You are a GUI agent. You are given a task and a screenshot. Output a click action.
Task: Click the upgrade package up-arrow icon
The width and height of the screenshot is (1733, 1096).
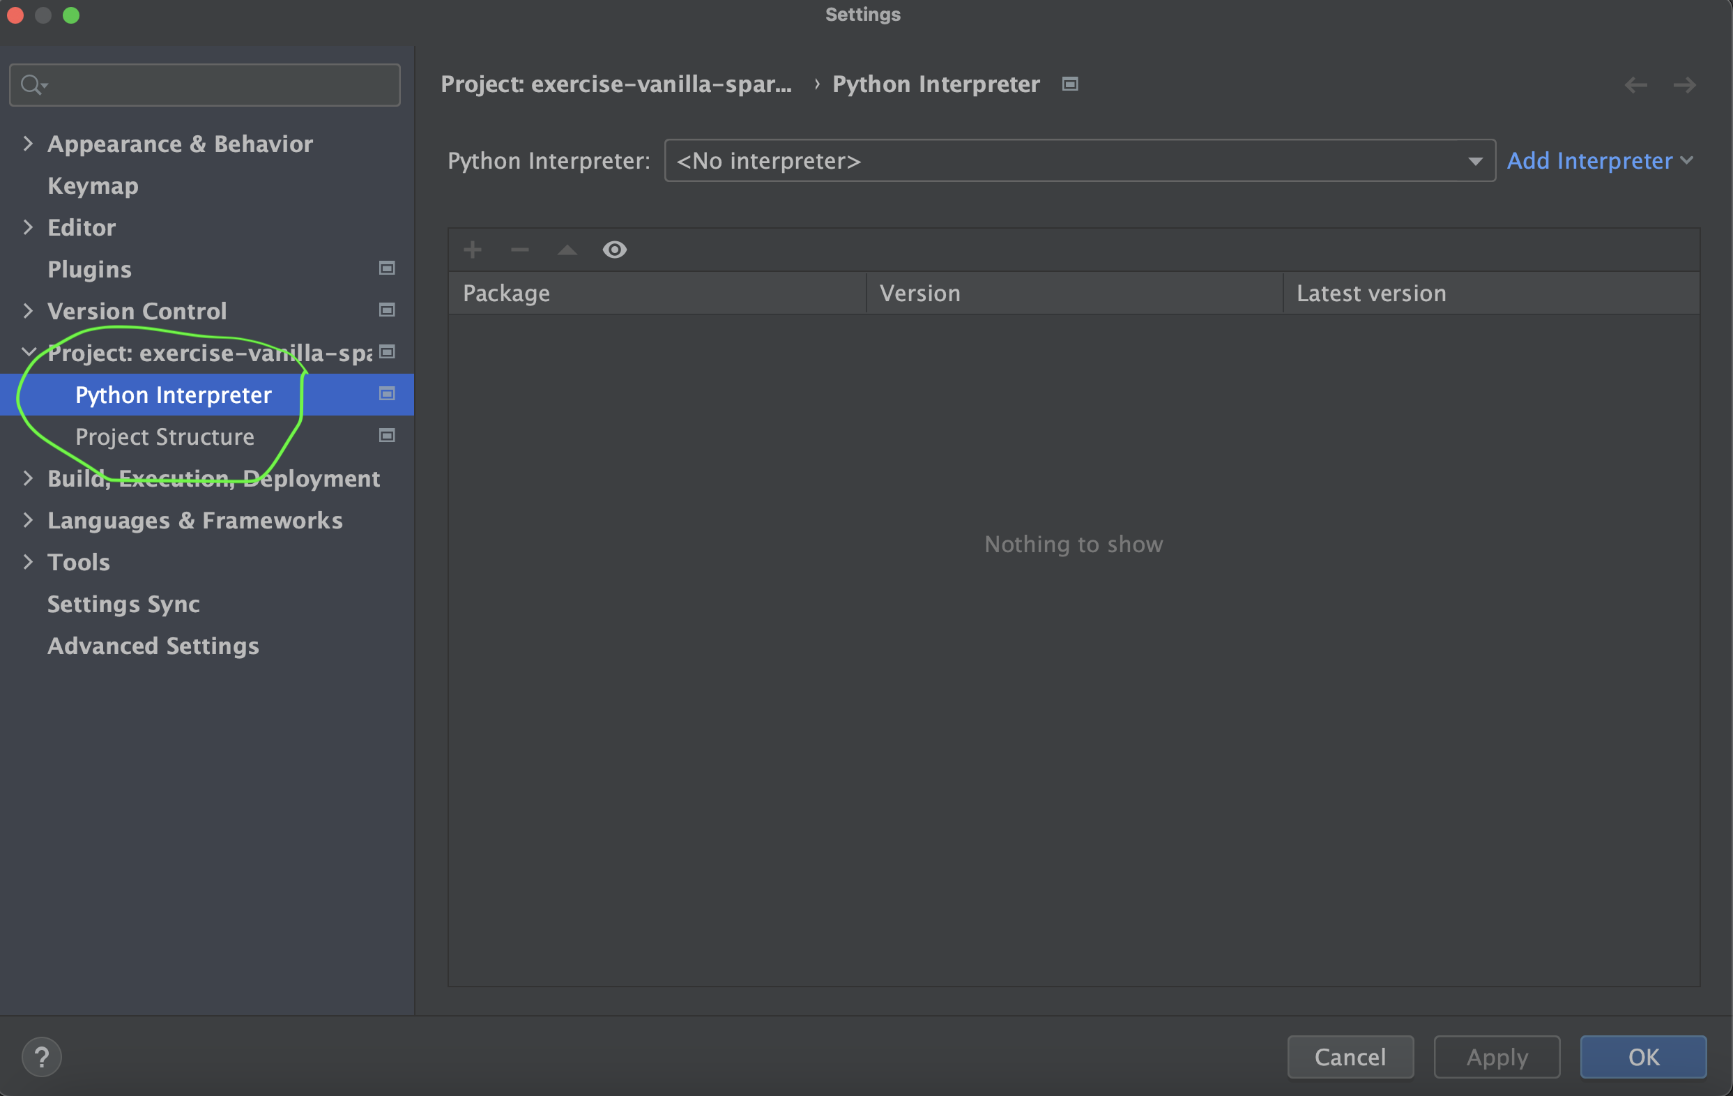click(567, 250)
